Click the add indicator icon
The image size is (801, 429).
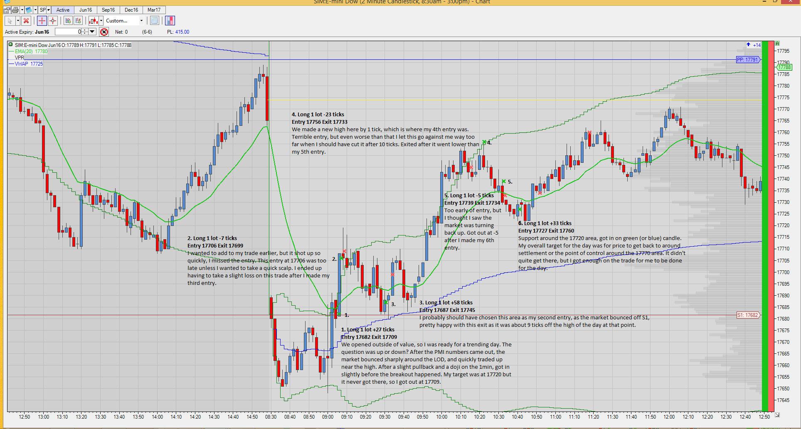click(68, 21)
